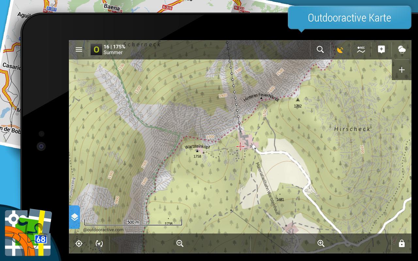Select the satellite/GPS dish icon

pyautogui.click(x=340, y=50)
